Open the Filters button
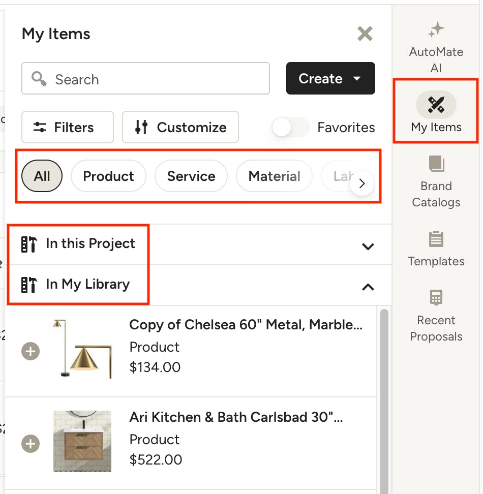The image size is (483, 494). pos(67,127)
